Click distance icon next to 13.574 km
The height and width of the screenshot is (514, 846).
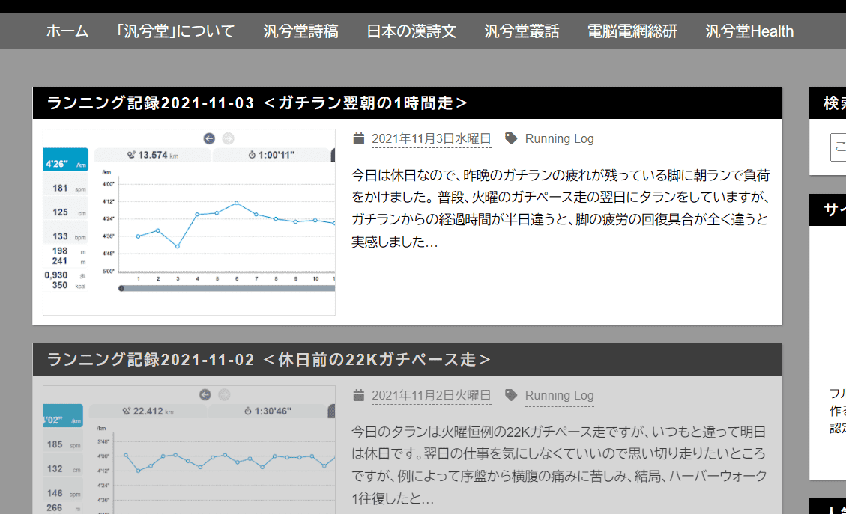tap(132, 155)
